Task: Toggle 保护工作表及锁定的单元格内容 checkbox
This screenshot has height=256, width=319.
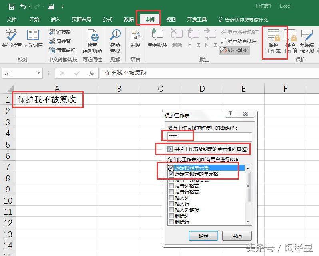Action: [x=170, y=149]
